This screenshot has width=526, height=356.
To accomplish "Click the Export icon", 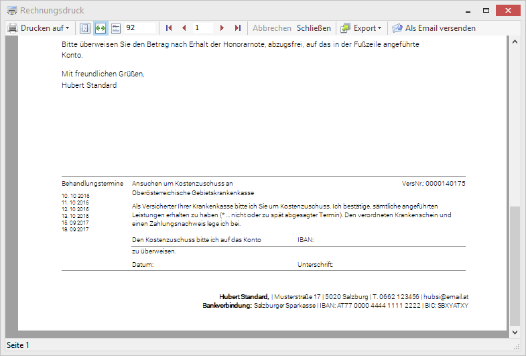I will pyautogui.click(x=345, y=28).
